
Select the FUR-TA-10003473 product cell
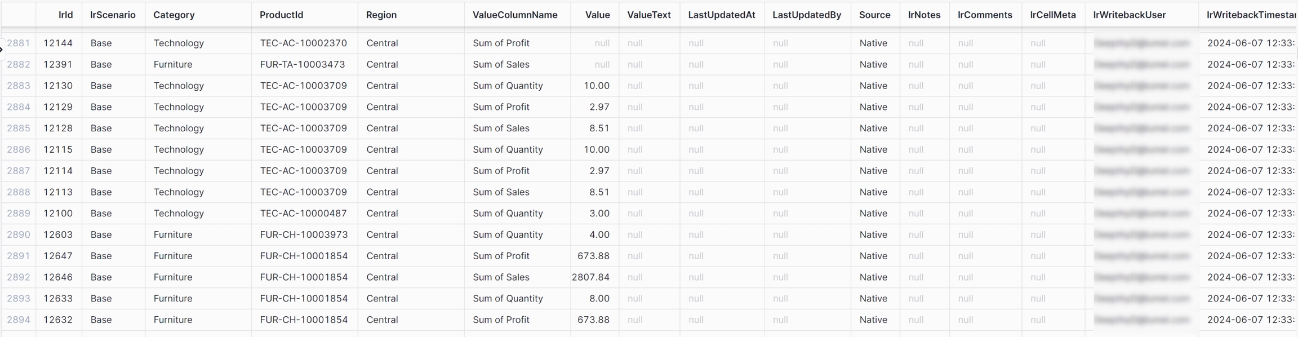coord(303,65)
